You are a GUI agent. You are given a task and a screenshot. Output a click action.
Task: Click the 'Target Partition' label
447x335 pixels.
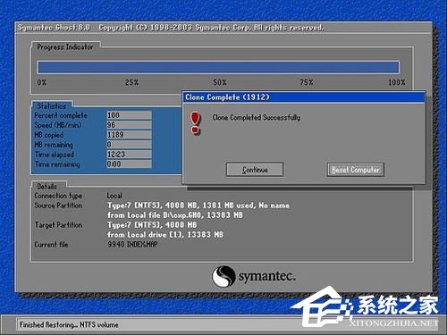58,225
